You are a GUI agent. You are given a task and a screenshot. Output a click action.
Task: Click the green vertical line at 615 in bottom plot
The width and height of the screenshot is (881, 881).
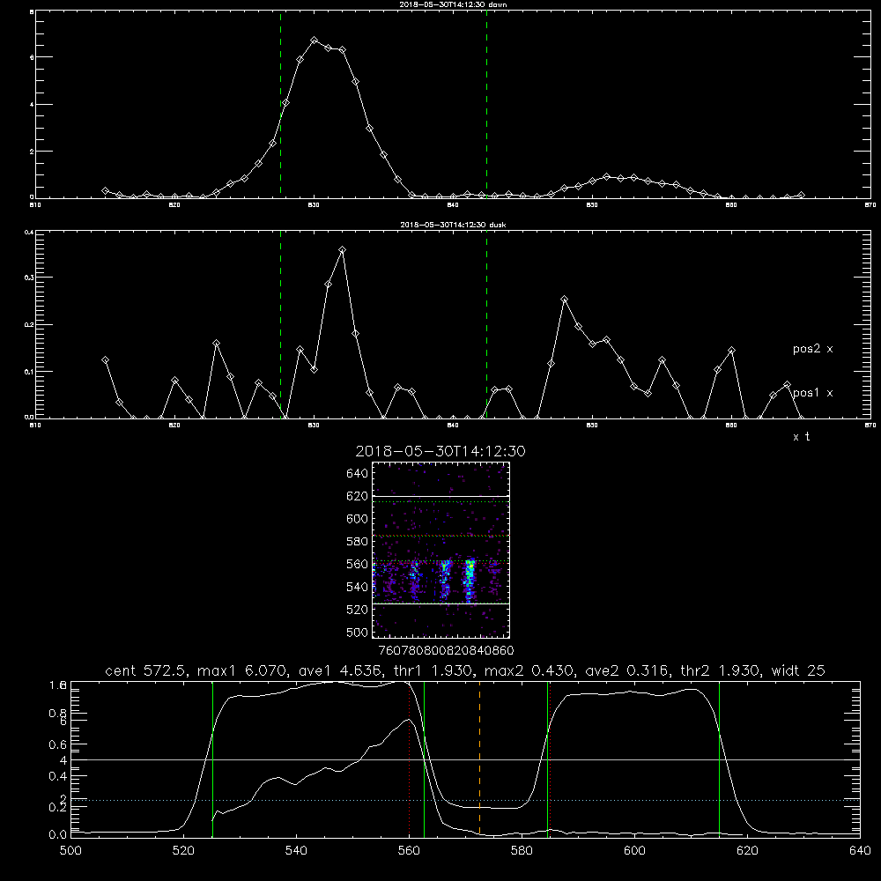[x=719, y=759]
